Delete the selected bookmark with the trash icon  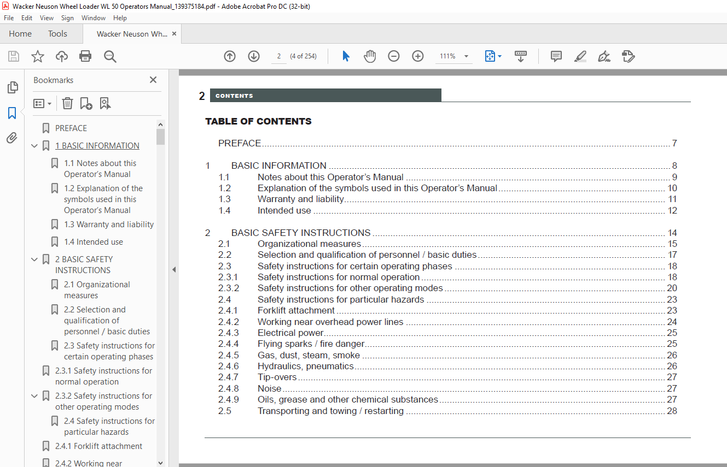click(67, 103)
